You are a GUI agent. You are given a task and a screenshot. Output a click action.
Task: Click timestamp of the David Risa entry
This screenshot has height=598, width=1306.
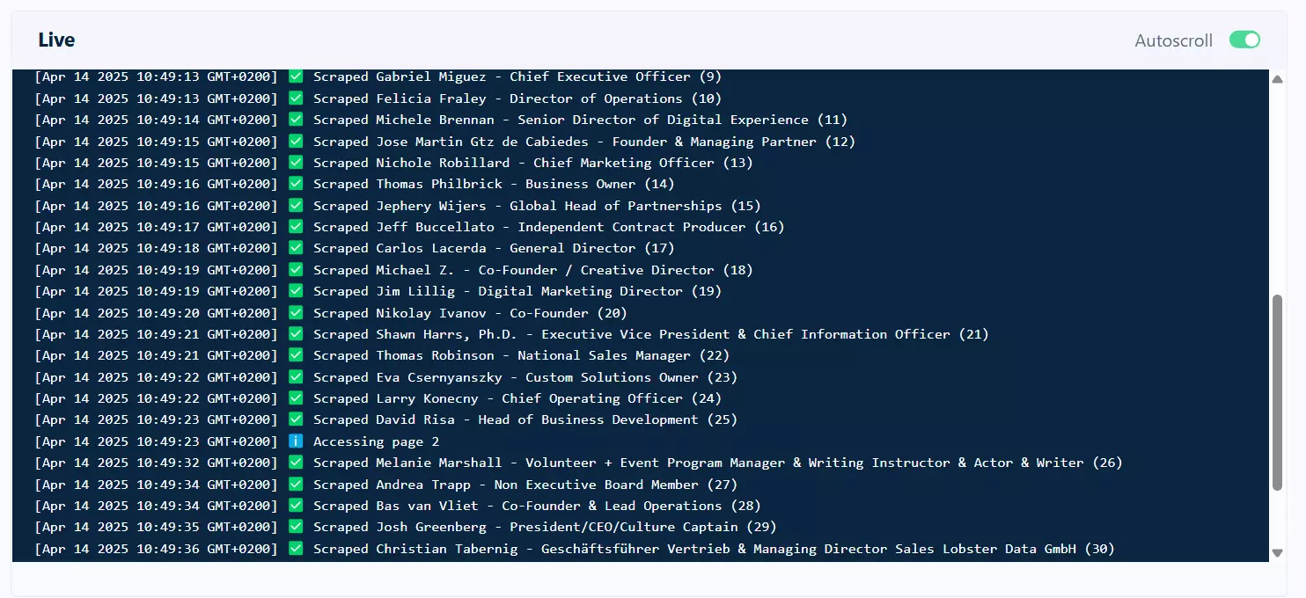pos(156,419)
